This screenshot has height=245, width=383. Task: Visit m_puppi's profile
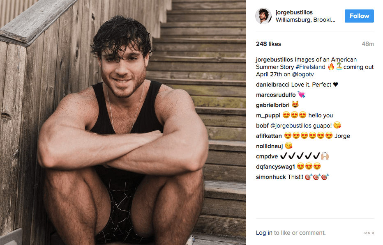268,115
